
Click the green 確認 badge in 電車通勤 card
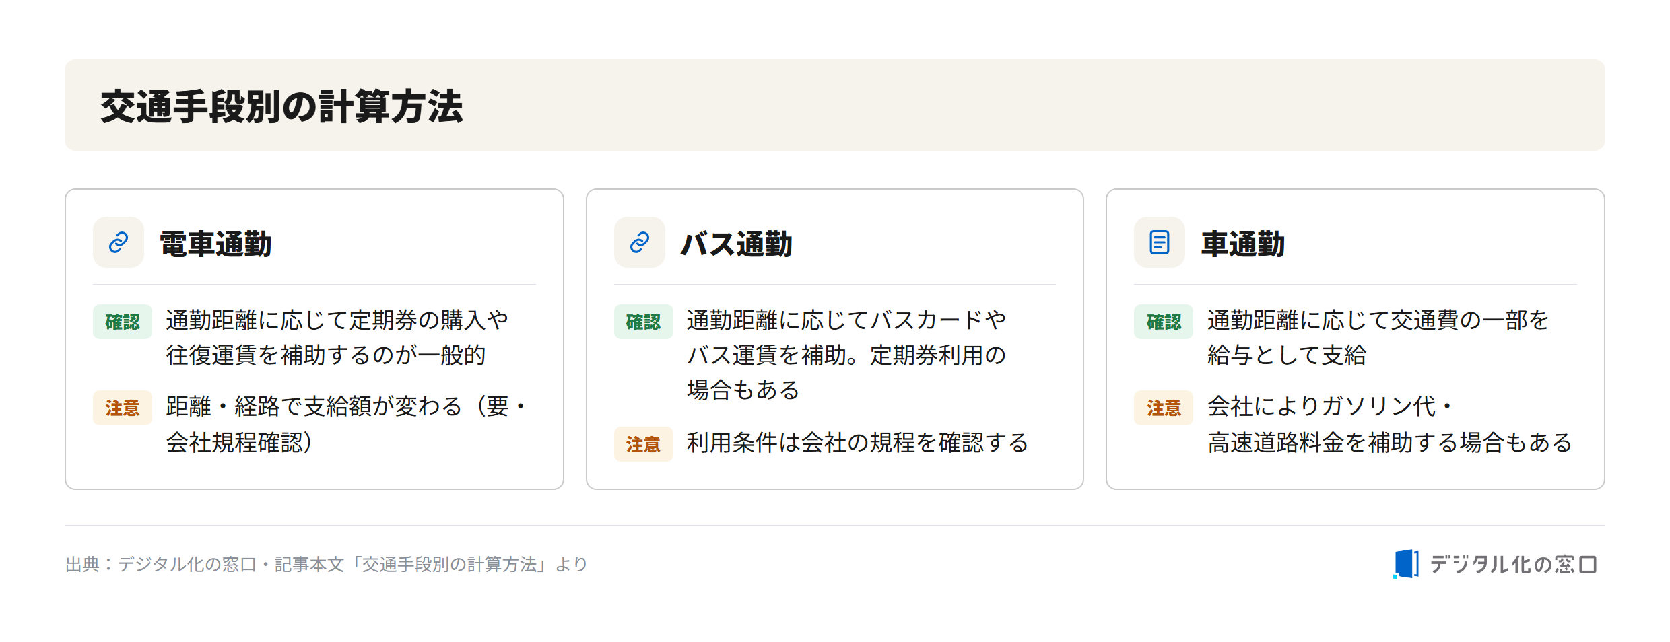[123, 322]
